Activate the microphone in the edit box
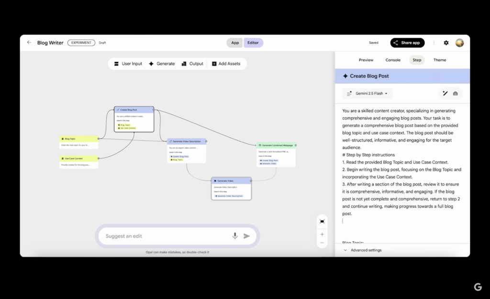Viewport: 490px width, 299px height. (234, 236)
